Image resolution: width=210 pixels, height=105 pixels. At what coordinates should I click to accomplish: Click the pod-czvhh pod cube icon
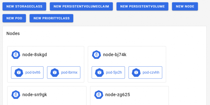click(136, 72)
